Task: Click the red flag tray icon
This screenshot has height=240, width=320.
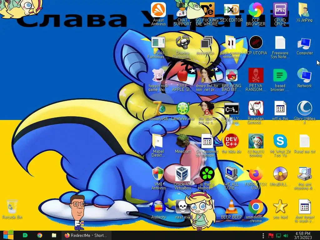Action: coord(271,236)
